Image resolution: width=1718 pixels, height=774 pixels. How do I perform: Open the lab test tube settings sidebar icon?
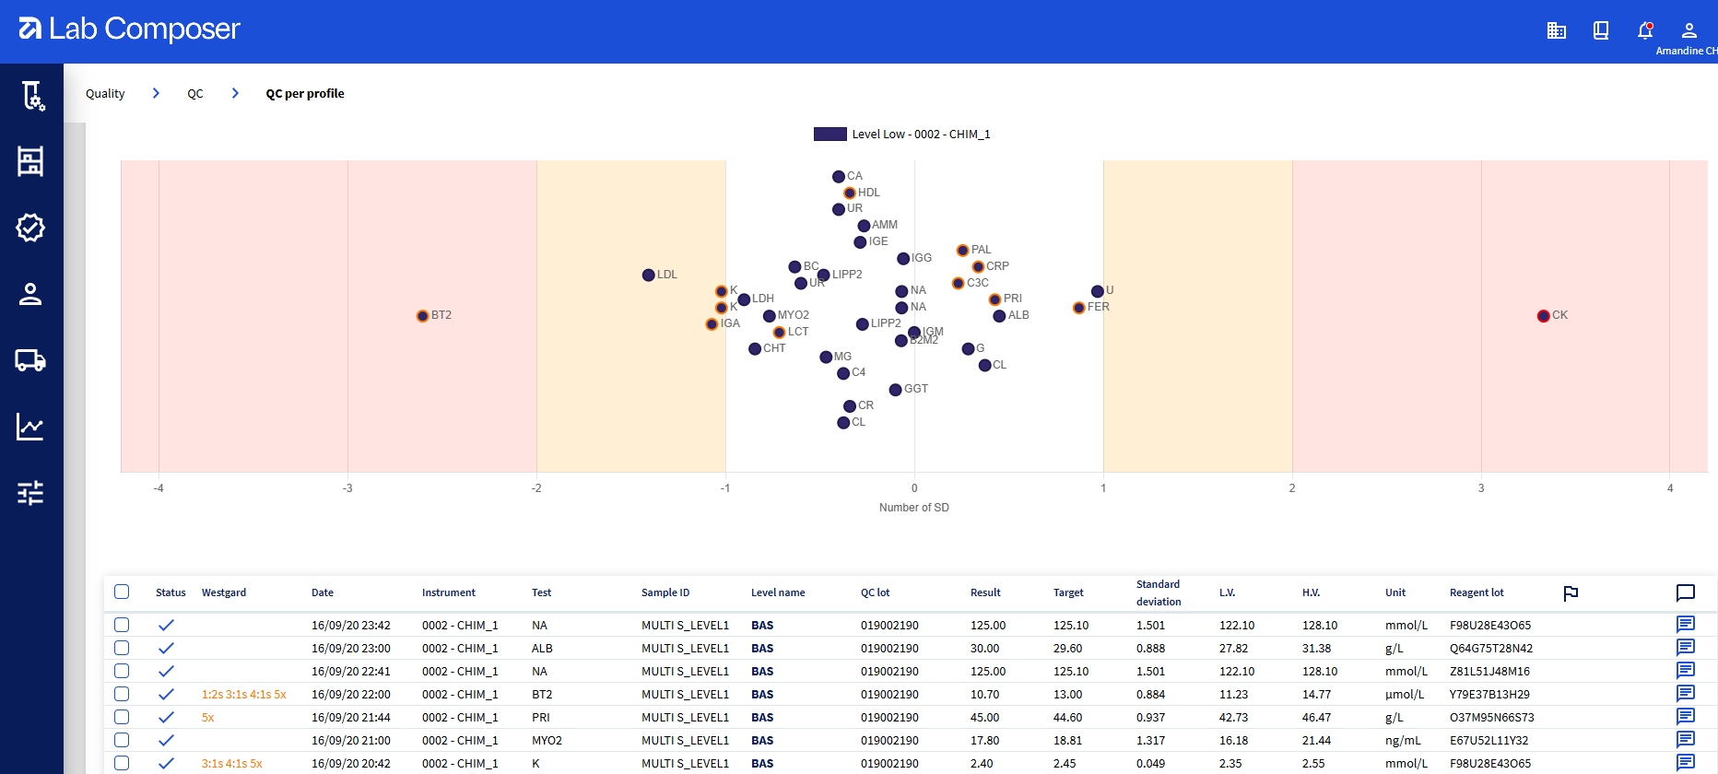click(31, 95)
